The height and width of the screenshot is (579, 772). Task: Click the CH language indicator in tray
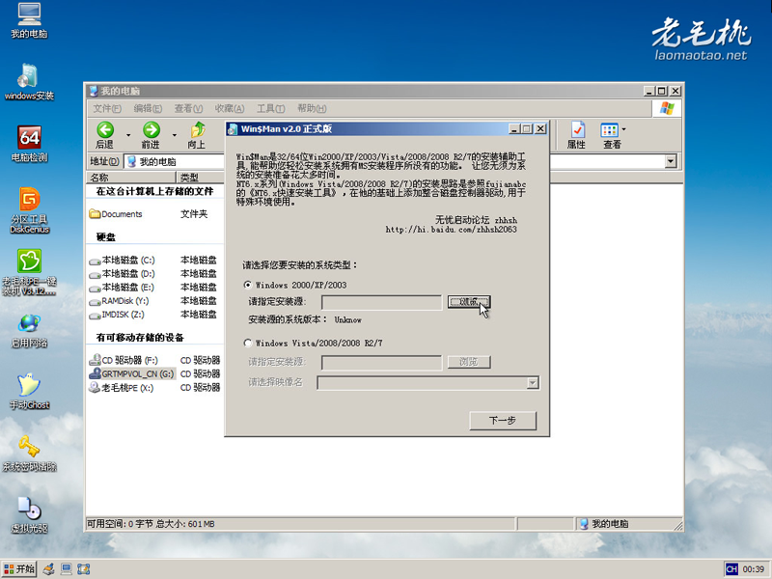coord(731,569)
